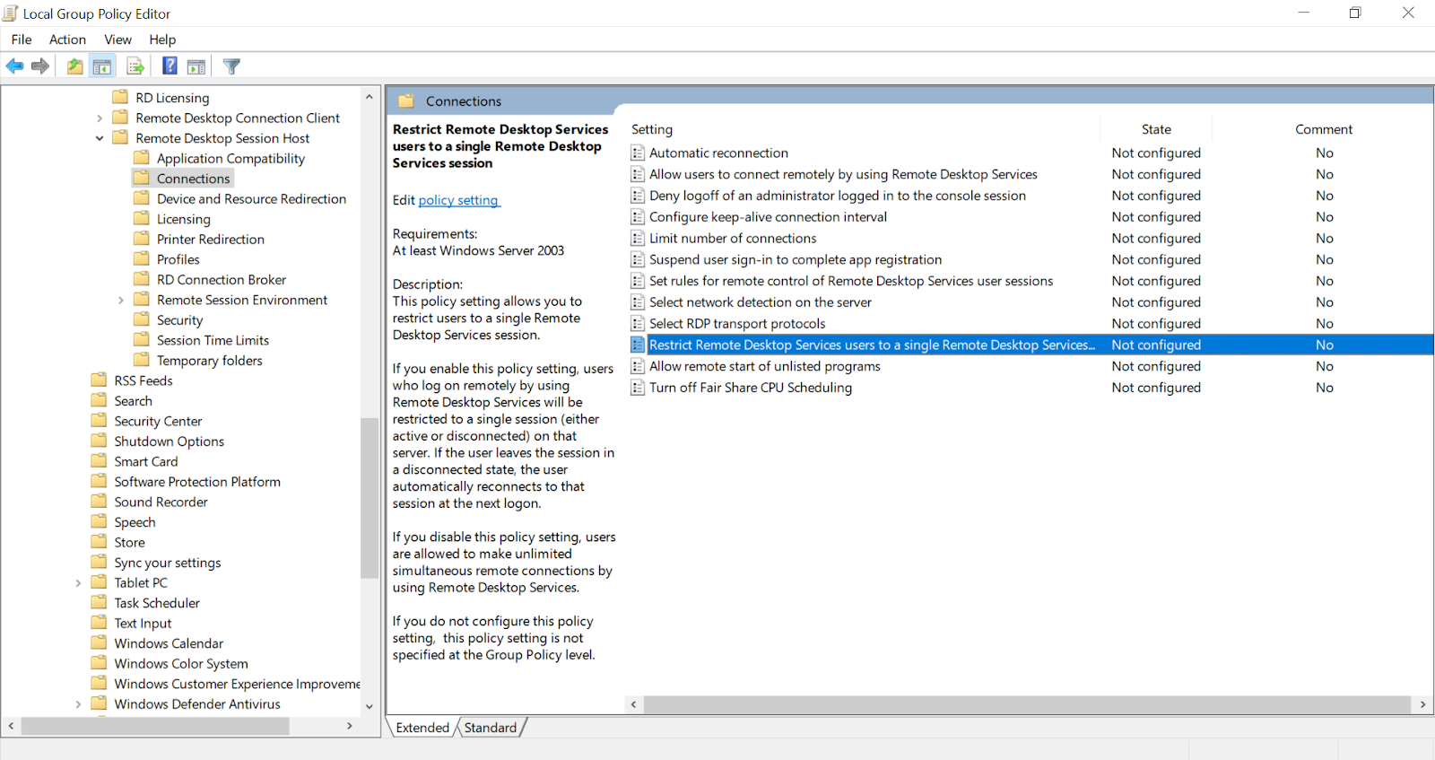
Task: Open the View menu
Action: click(117, 39)
